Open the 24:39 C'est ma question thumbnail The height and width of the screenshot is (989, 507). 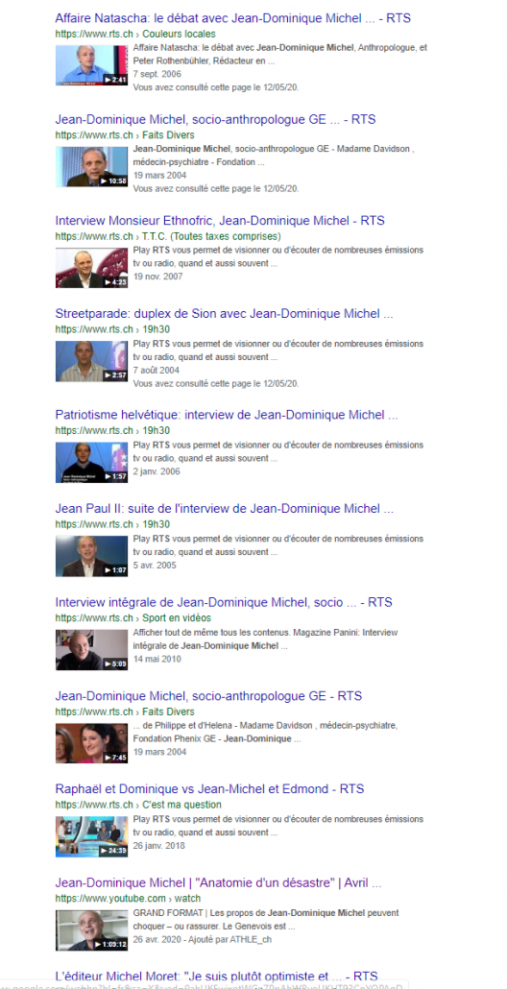pyautogui.click(x=91, y=836)
